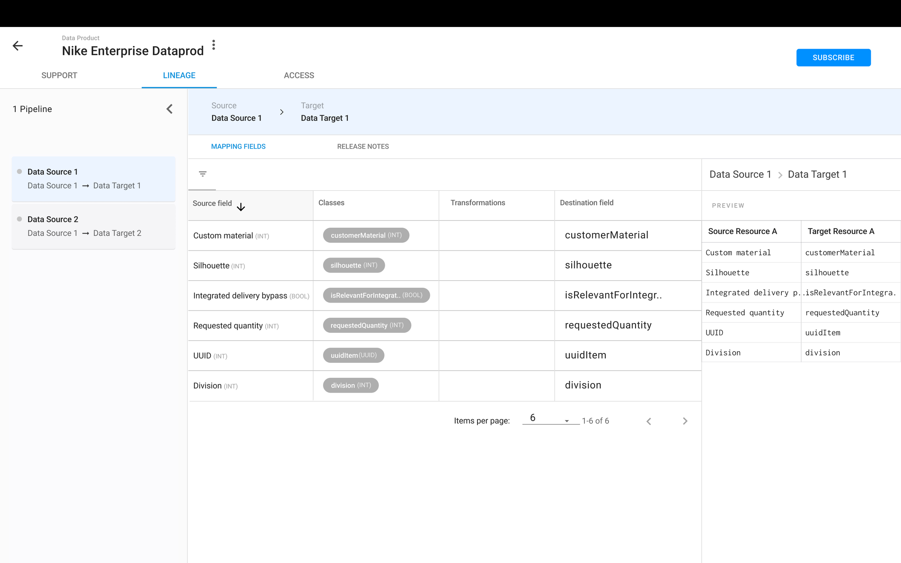Click the chevron between Source and Target
This screenshot has height=563, width=901.
[x=281, y=112]
